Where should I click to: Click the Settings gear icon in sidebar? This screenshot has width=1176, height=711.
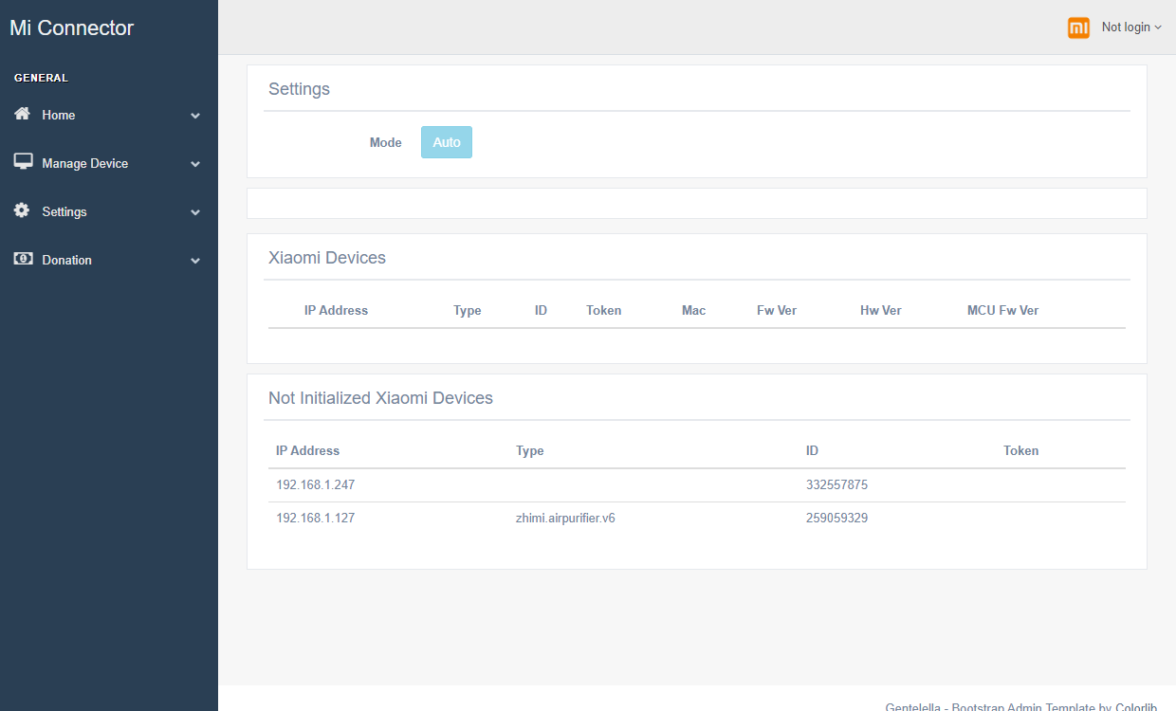pyautogui.click(x=22, y=210)
